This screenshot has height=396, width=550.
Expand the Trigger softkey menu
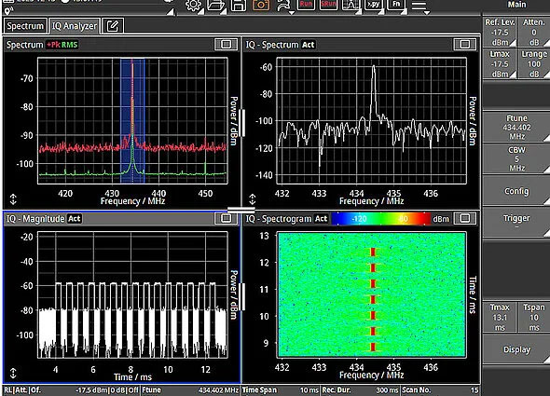click(x=516, y=221)
